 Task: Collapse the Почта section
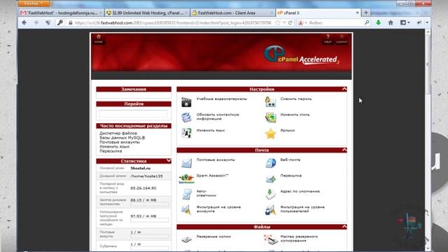(344, 150)
